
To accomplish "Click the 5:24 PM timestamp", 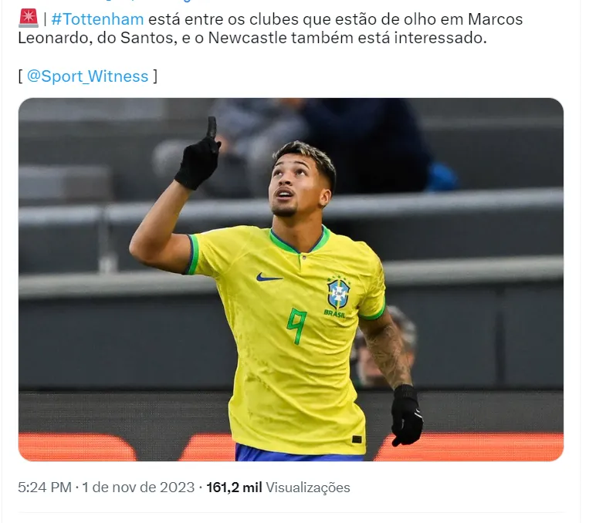I will pyautogui.click(x=45, y=487).
